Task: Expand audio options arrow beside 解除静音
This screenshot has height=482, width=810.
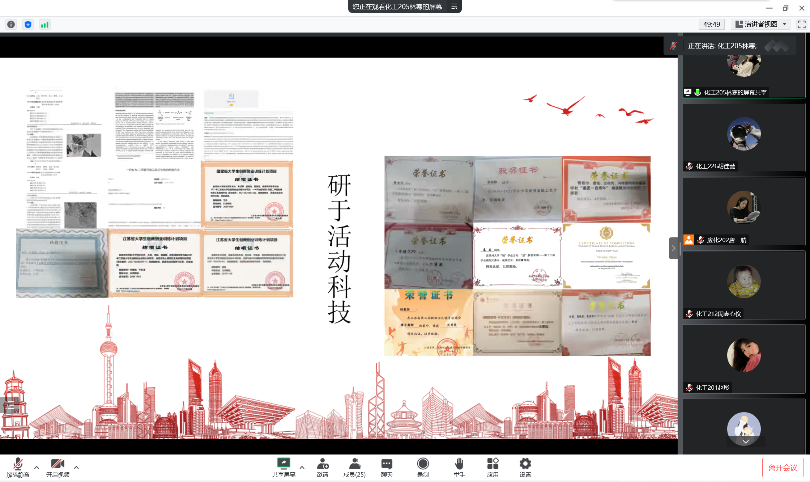Action: coord(37,468)
